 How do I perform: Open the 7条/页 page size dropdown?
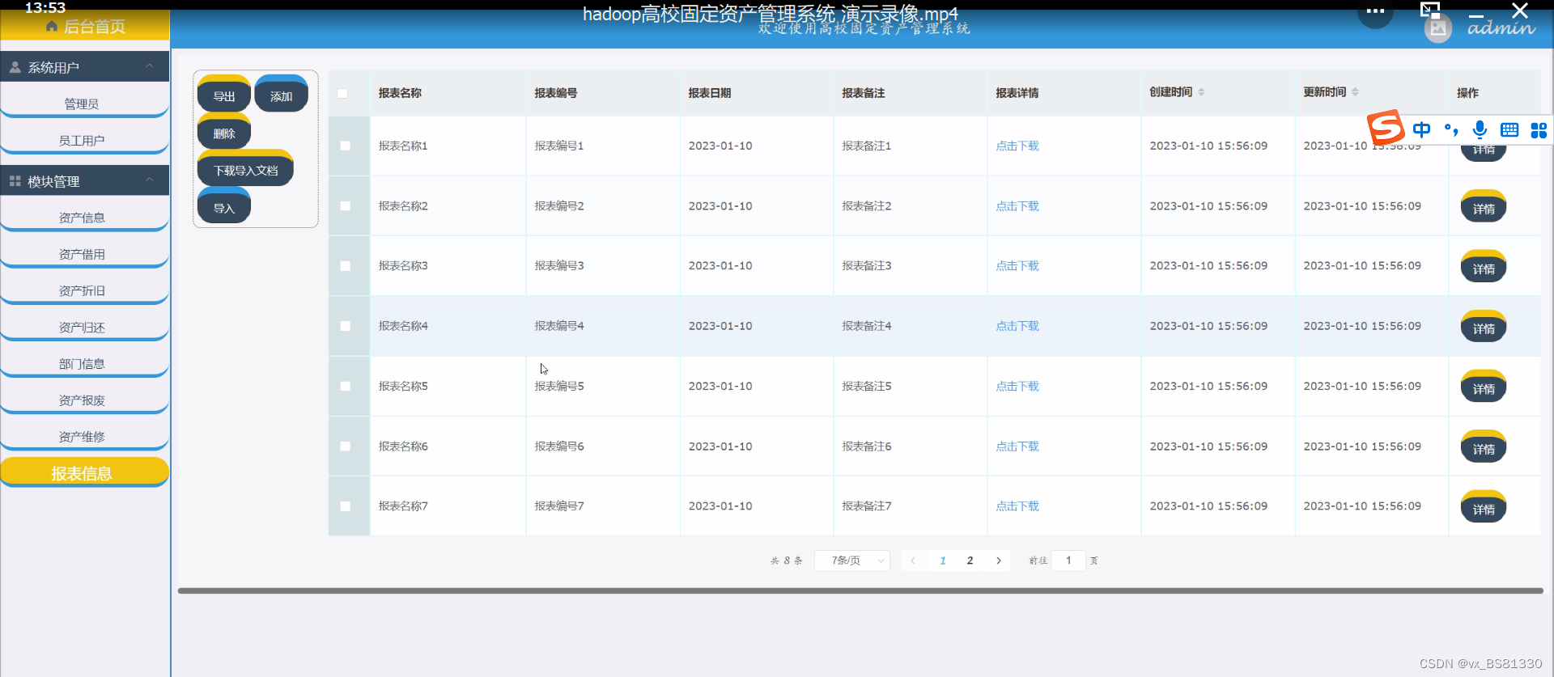(852, 561)
